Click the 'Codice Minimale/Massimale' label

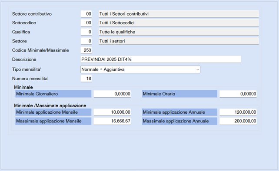(x=40, y=50)
